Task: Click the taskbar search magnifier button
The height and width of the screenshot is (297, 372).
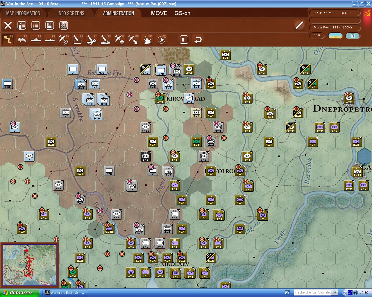Action: 335,293
